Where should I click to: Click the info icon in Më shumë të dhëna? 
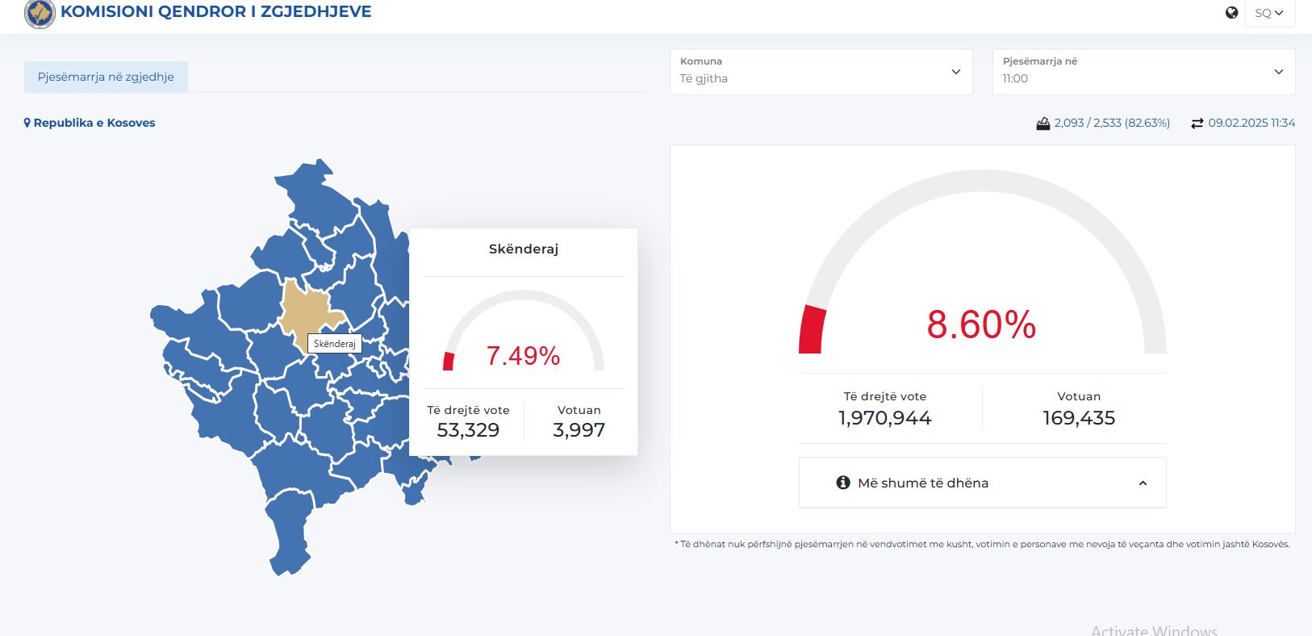[x=843, y=483]
